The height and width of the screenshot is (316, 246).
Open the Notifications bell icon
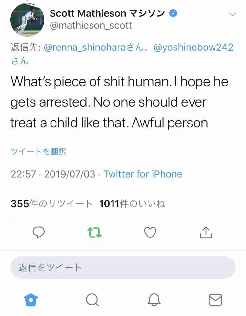point(154,300)
